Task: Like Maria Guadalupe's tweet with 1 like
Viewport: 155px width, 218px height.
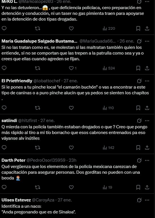Action: [x=73, y=68]
